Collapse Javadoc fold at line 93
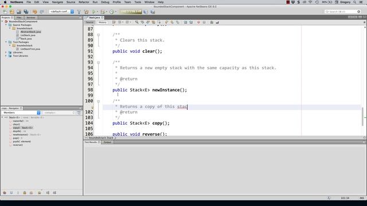Screen dimensions: 367x206 tap(99, 62)
